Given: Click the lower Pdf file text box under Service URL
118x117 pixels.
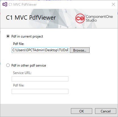Looking at the screenshot, I should point(40,91).
